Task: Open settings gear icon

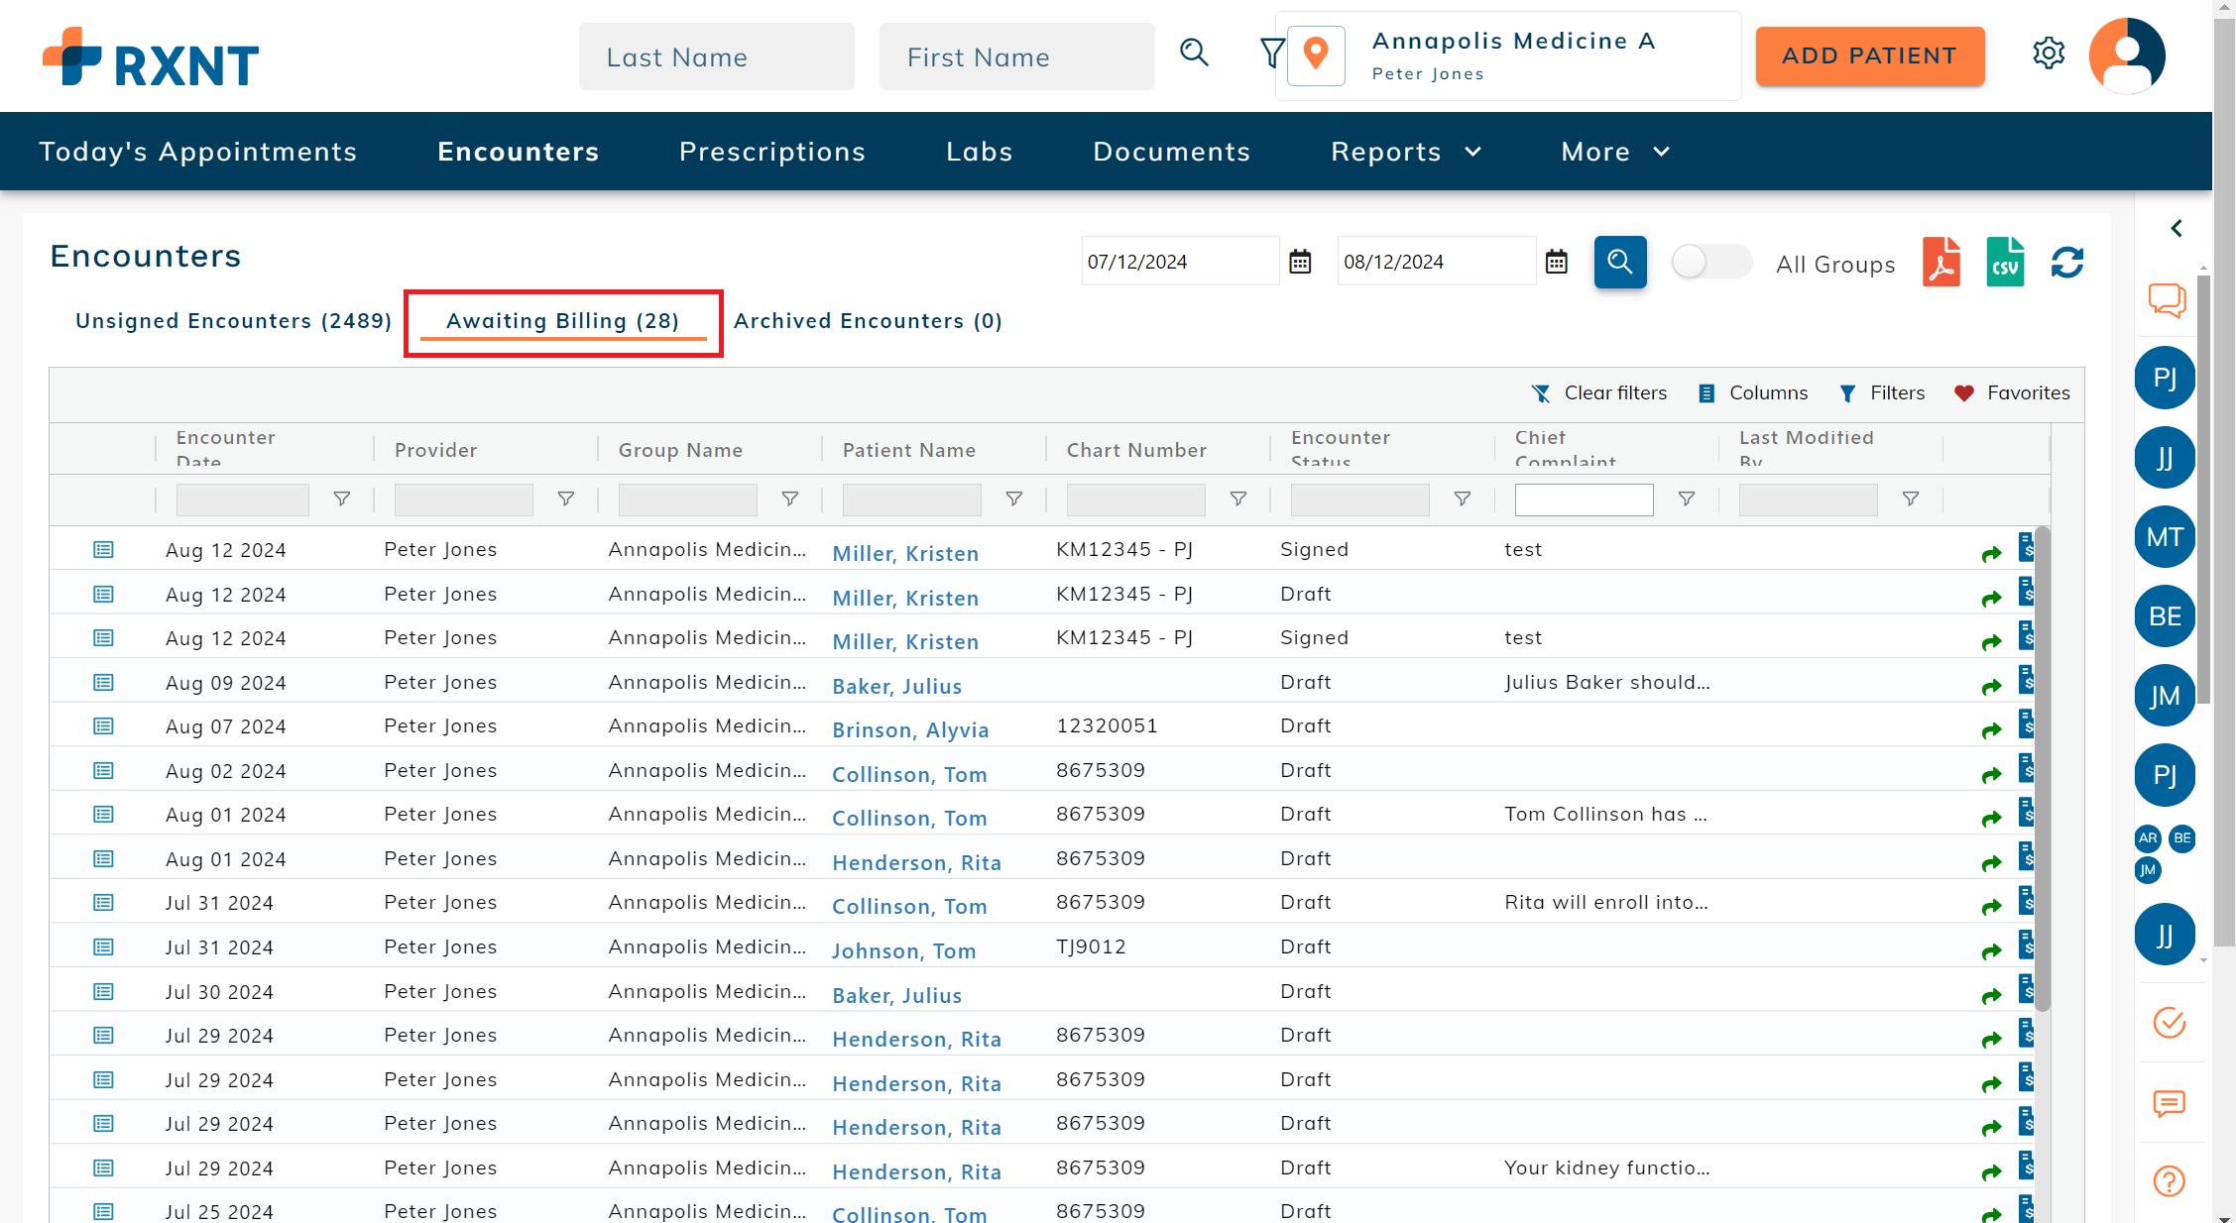Action: tap(2049, 54)
